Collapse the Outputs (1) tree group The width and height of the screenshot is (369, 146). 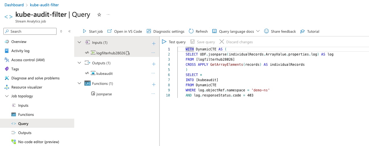click(79, 63)
